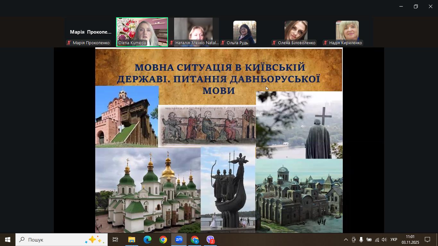
Task: Select Olena Kumeda's video tile
Action: coord(142,32)
